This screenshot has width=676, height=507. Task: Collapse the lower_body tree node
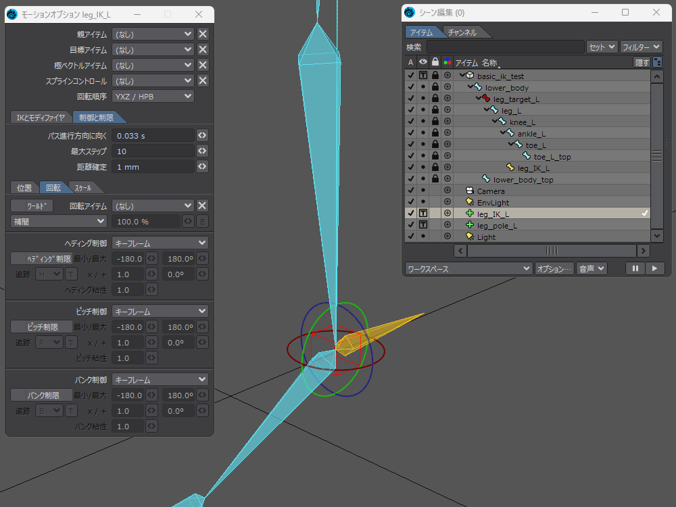coord(470,87)
